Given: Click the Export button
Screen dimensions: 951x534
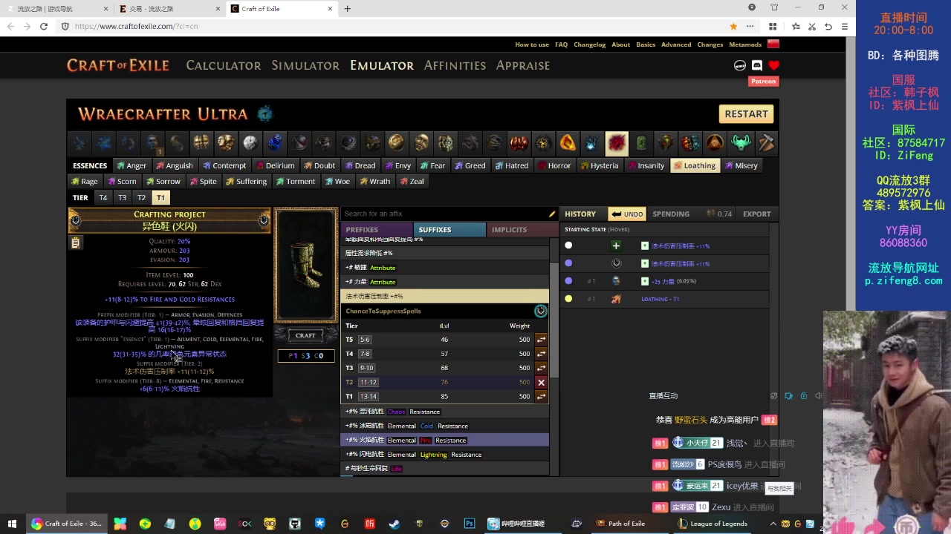Looking at the screenshot, I should pos(756,214).
